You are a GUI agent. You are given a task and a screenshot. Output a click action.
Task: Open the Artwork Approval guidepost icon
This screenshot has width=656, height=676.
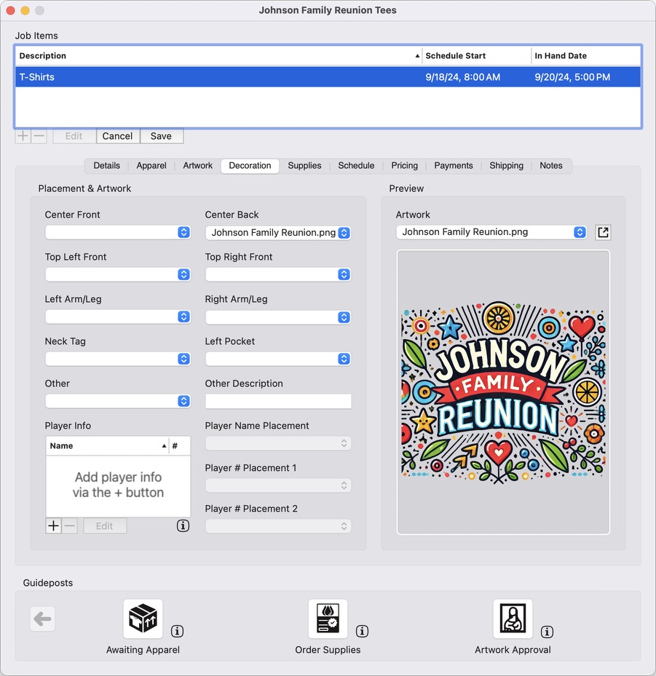click(x=513, y=619)
